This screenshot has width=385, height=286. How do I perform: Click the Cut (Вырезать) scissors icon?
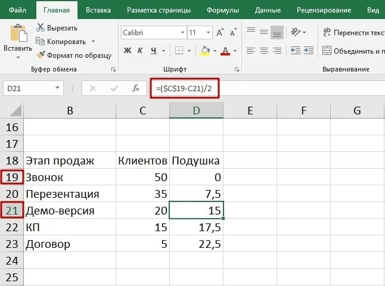(41, 27)
